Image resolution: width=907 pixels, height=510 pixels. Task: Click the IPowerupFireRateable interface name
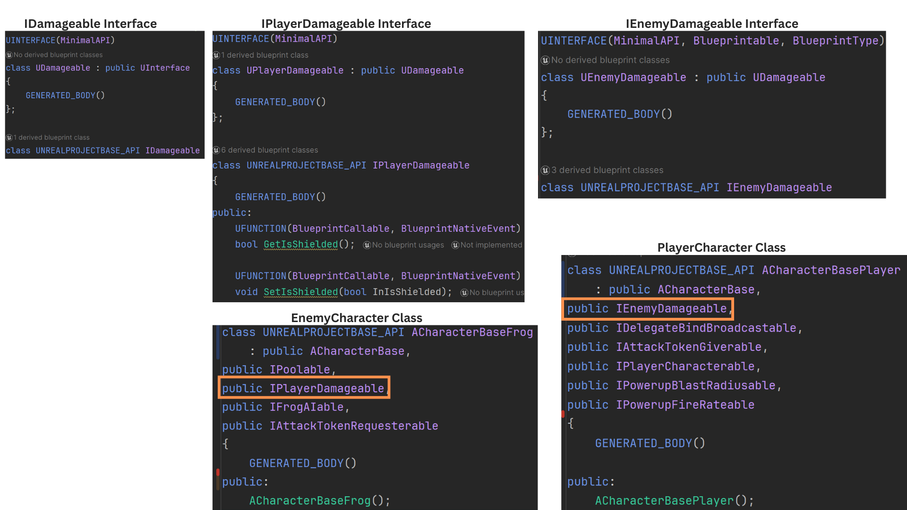685,405
